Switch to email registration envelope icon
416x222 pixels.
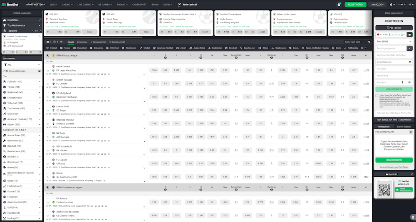(410, 35)
